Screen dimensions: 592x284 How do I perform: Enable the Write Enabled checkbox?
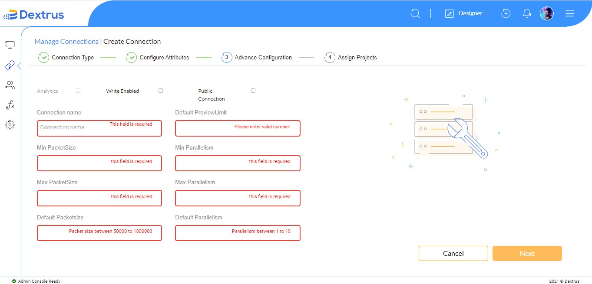[161, 91]
